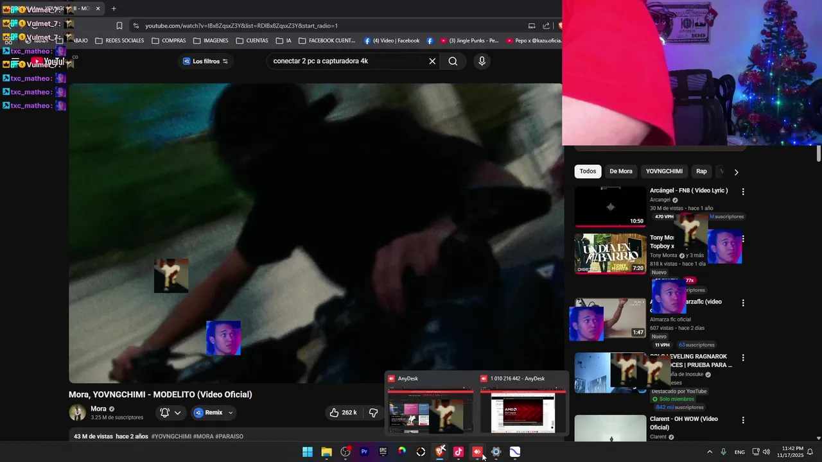Click the cast/picture icon in address bar
Screen dimensions: 822x462
point(532,26)
